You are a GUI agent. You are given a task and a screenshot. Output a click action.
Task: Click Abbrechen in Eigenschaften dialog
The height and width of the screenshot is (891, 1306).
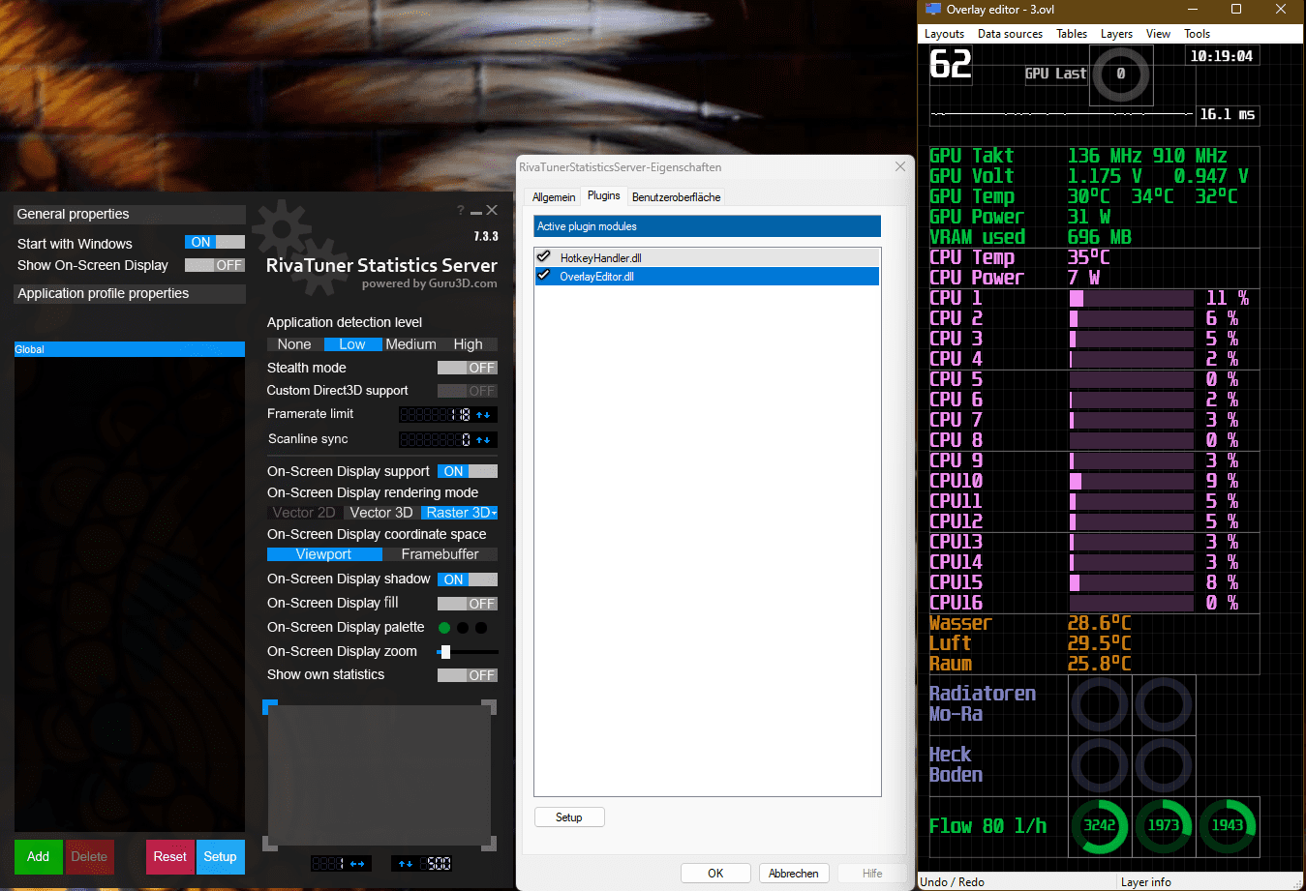(x=794, y=874)
